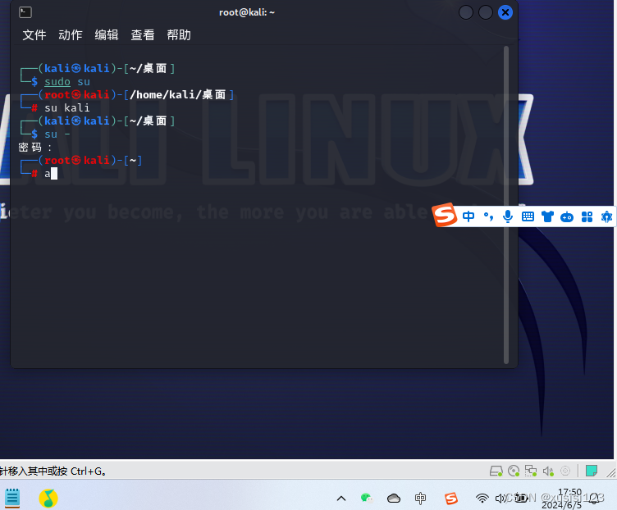Click the teal message note icon in the VM status bar
This screenshot has width=617, height=510.
click(592, 471)
